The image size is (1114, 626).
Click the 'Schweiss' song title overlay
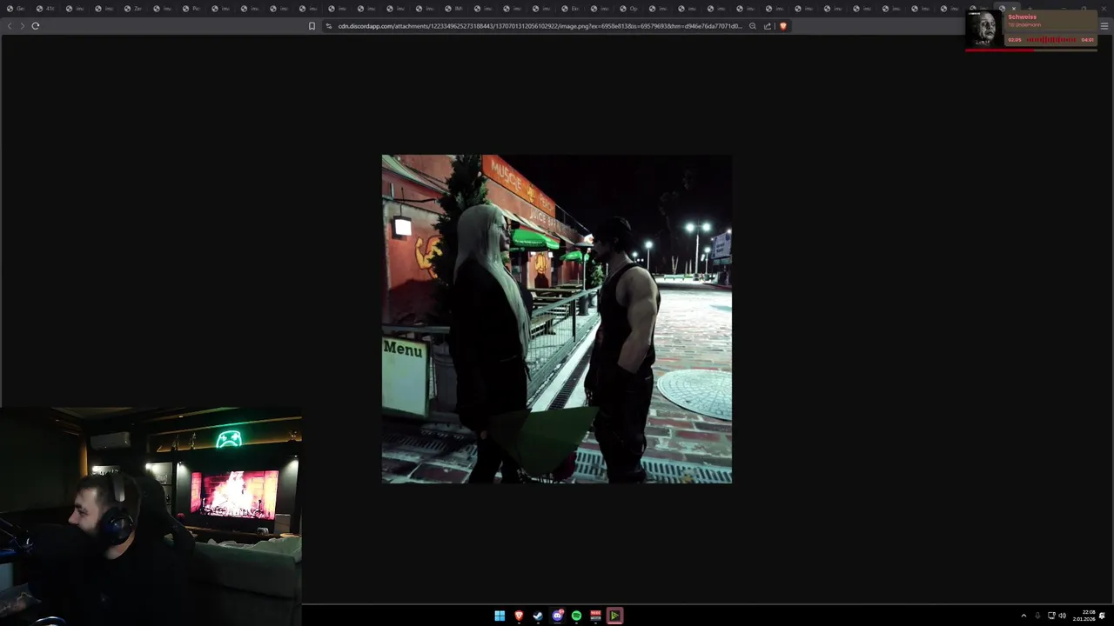1023,17
